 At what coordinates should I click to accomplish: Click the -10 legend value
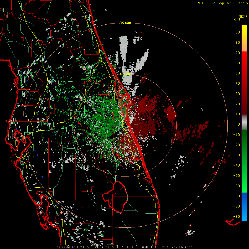coord(237,135)
